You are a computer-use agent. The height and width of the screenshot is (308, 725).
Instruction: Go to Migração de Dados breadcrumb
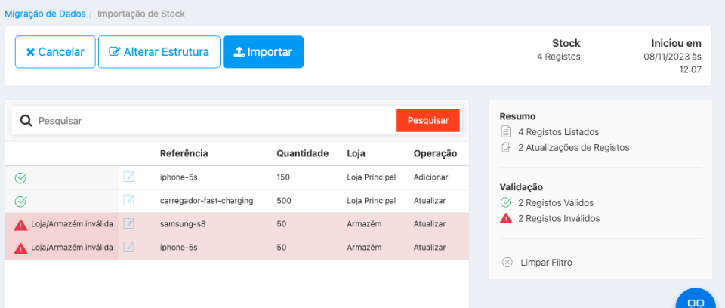(45, 14)
